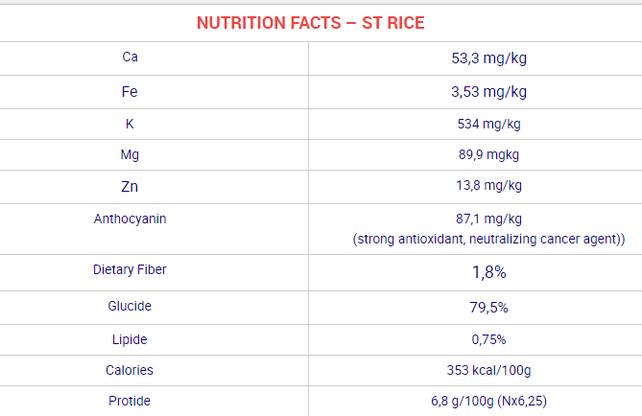Click the 0,75% lipide value
Viewport: 642px width, 416px height.
488,339
